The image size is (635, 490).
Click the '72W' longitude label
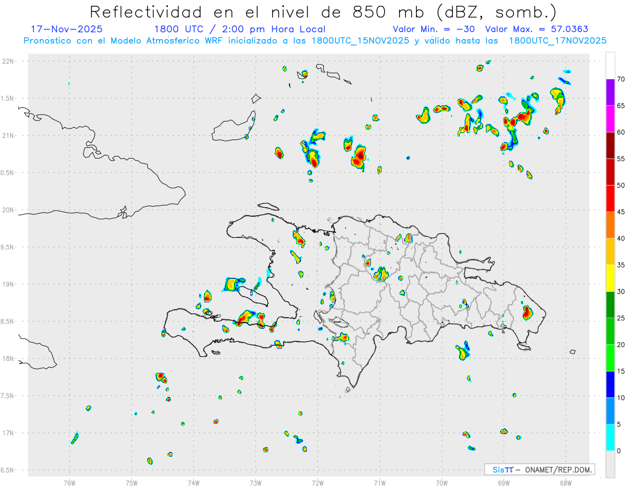click(x=317, y=483)
